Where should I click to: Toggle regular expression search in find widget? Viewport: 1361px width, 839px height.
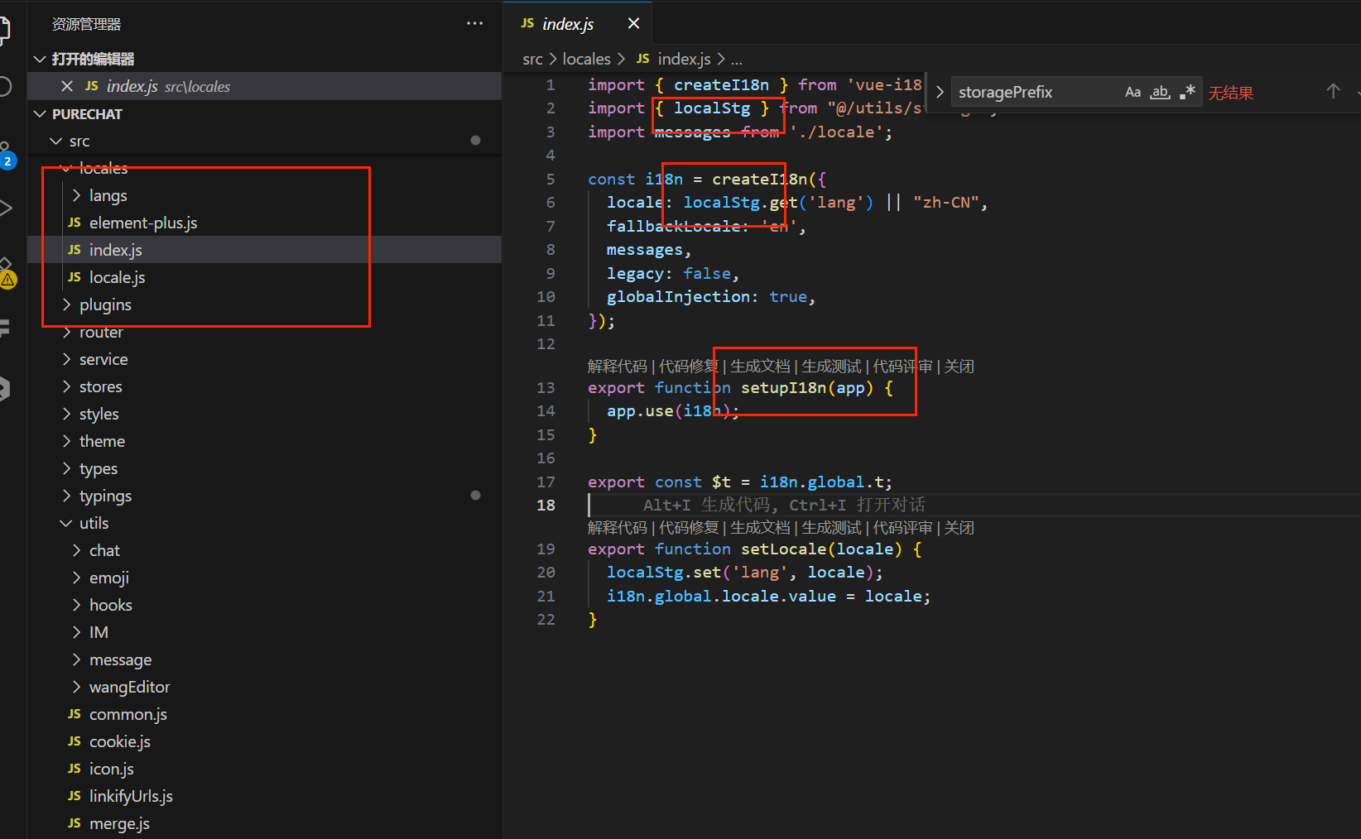click(x=1187, y=92)
